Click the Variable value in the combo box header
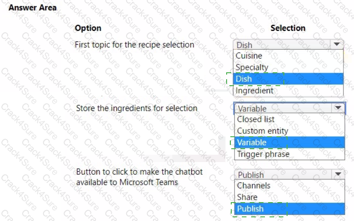 click(252, 109)
